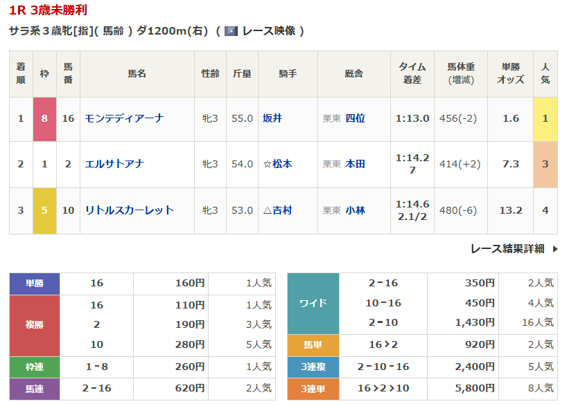
Task: Click the yellow frame number 5 cell
Action: 44,210
